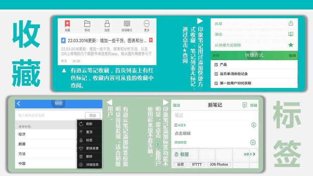
Task: Select the 共享 menu row
Action: point(254,24)
